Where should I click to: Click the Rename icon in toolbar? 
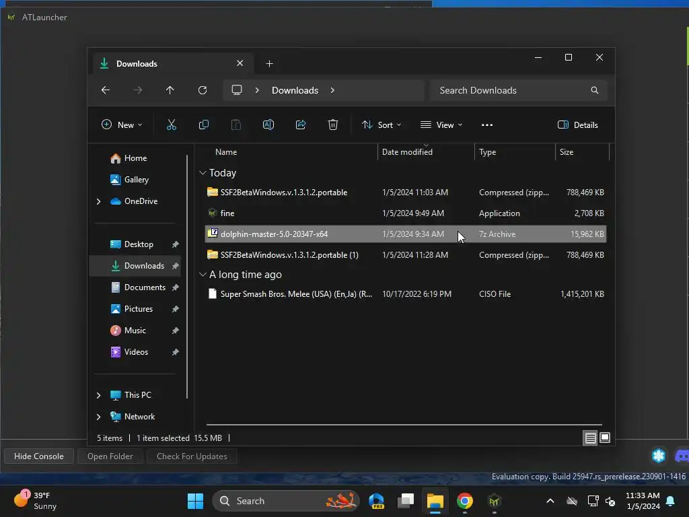click(268, 125)
